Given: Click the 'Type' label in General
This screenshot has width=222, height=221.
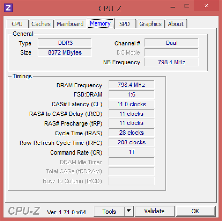Looking at the screenshot, I should tap(25, 44).
